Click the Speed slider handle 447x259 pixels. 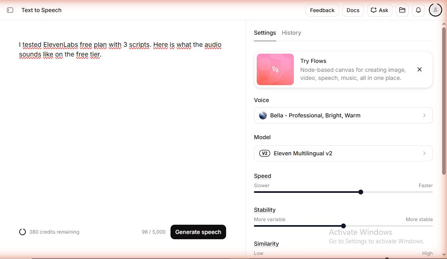[361, 192]
